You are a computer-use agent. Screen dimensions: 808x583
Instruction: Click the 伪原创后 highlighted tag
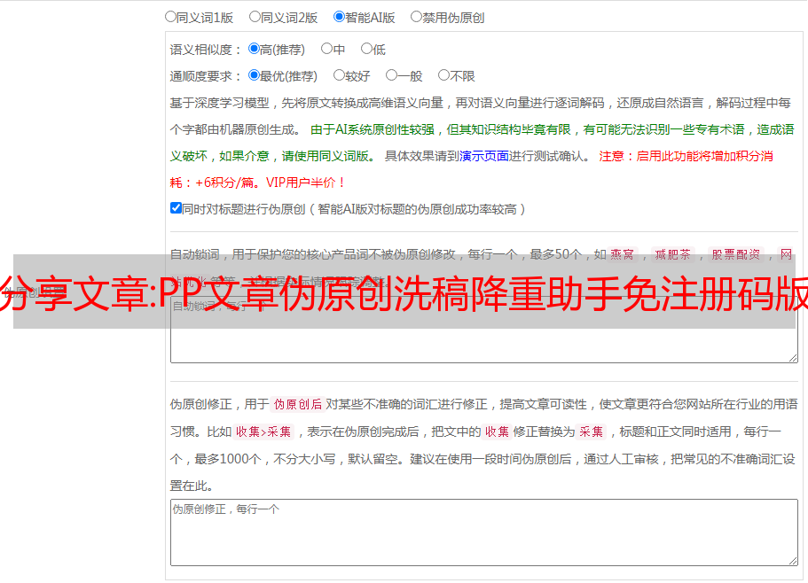[298, 404]
